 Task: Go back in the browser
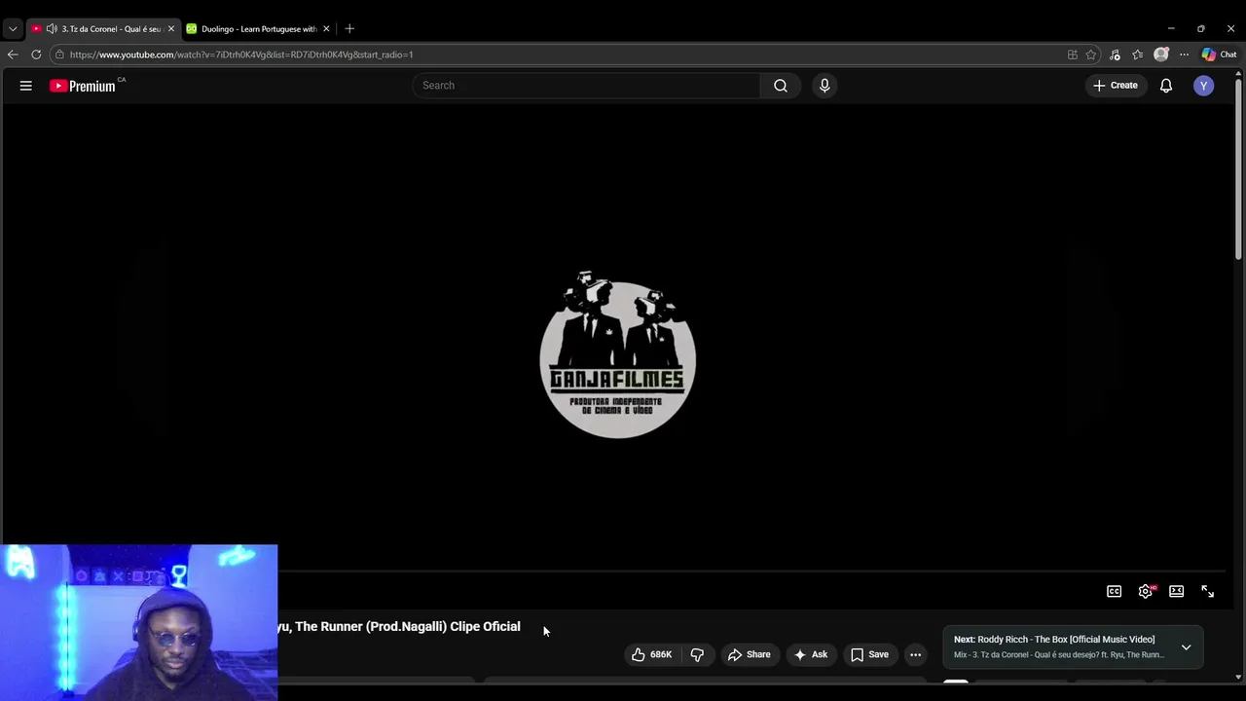tap(13, 55)
